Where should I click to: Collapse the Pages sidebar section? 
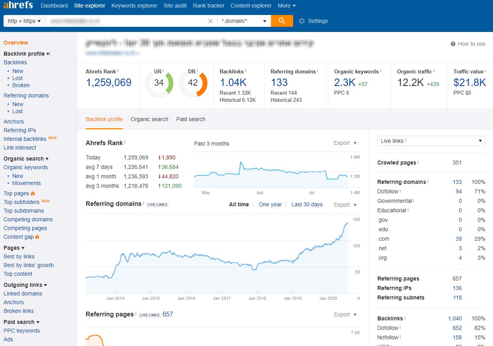(x=14, y=248)
